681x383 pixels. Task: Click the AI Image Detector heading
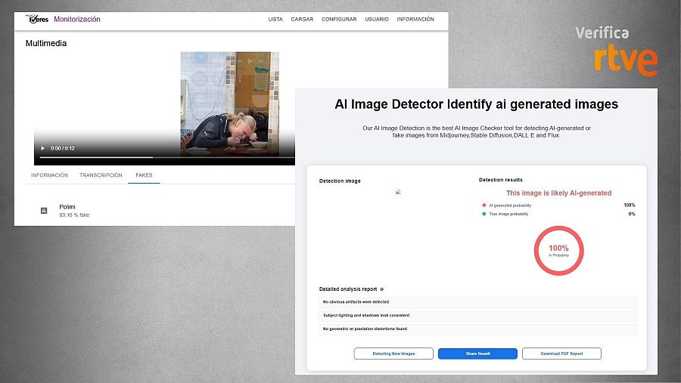(x=476, y=104)
